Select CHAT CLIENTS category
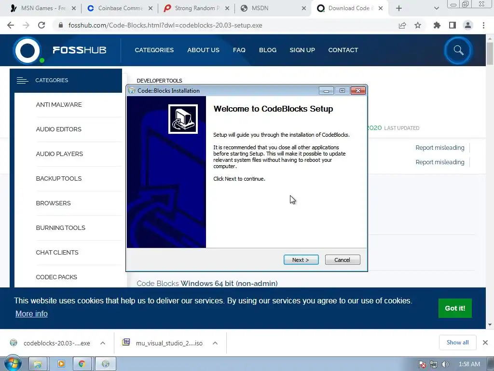Viewport: 494px width, 371px height. pos(57,252)
